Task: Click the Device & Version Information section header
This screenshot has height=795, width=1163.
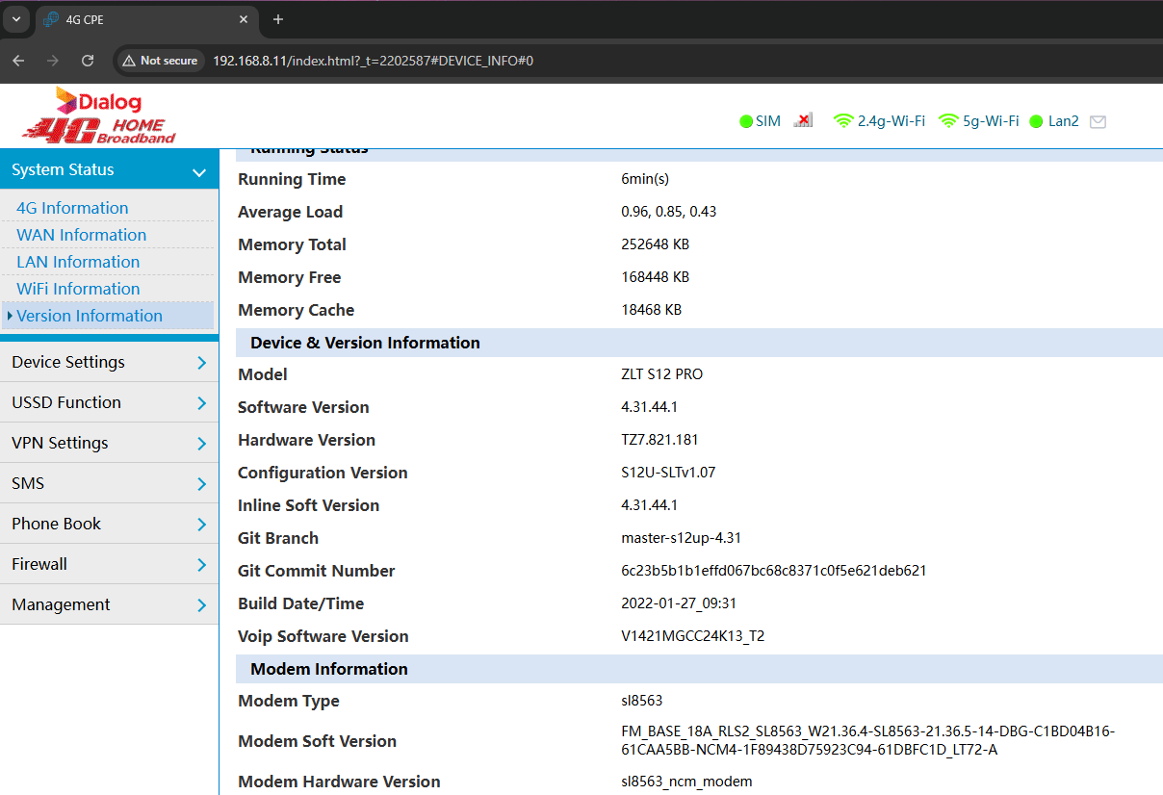Action: click(x=699, y=343)
